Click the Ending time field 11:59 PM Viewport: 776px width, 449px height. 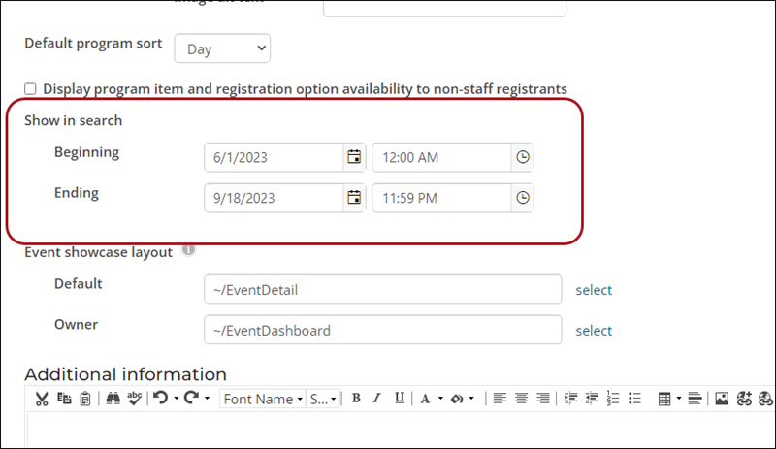(x=441, y=198)
